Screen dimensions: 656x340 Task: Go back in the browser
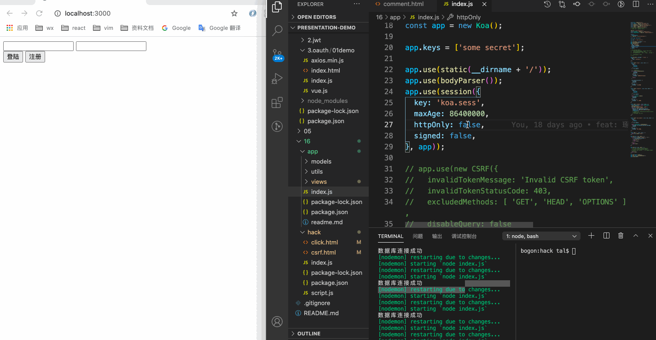coord(10,13)
